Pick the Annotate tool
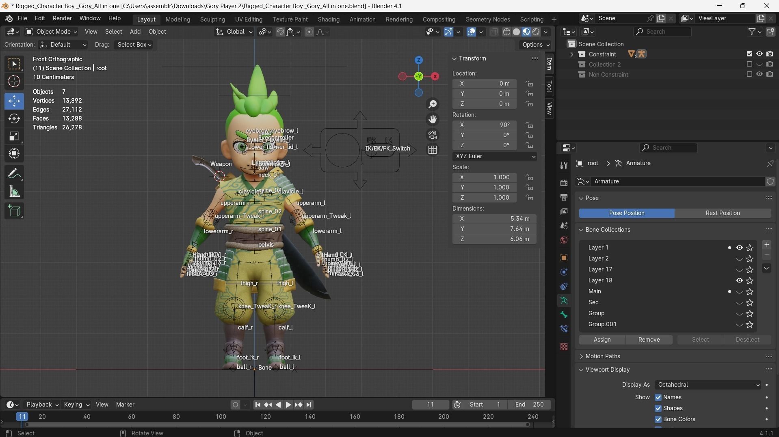The image size is (779, 437). click(x=14, y=174)
